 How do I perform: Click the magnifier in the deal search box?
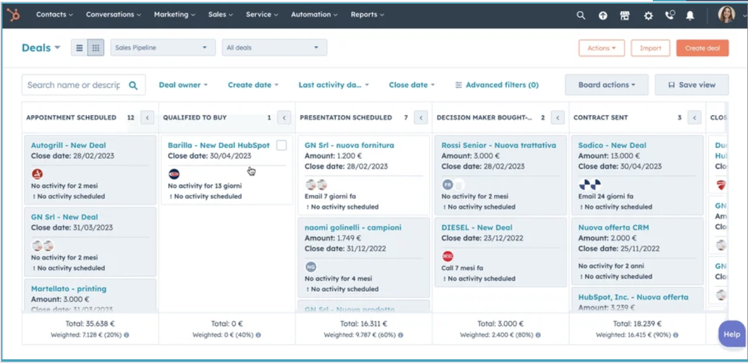(133, 85)
